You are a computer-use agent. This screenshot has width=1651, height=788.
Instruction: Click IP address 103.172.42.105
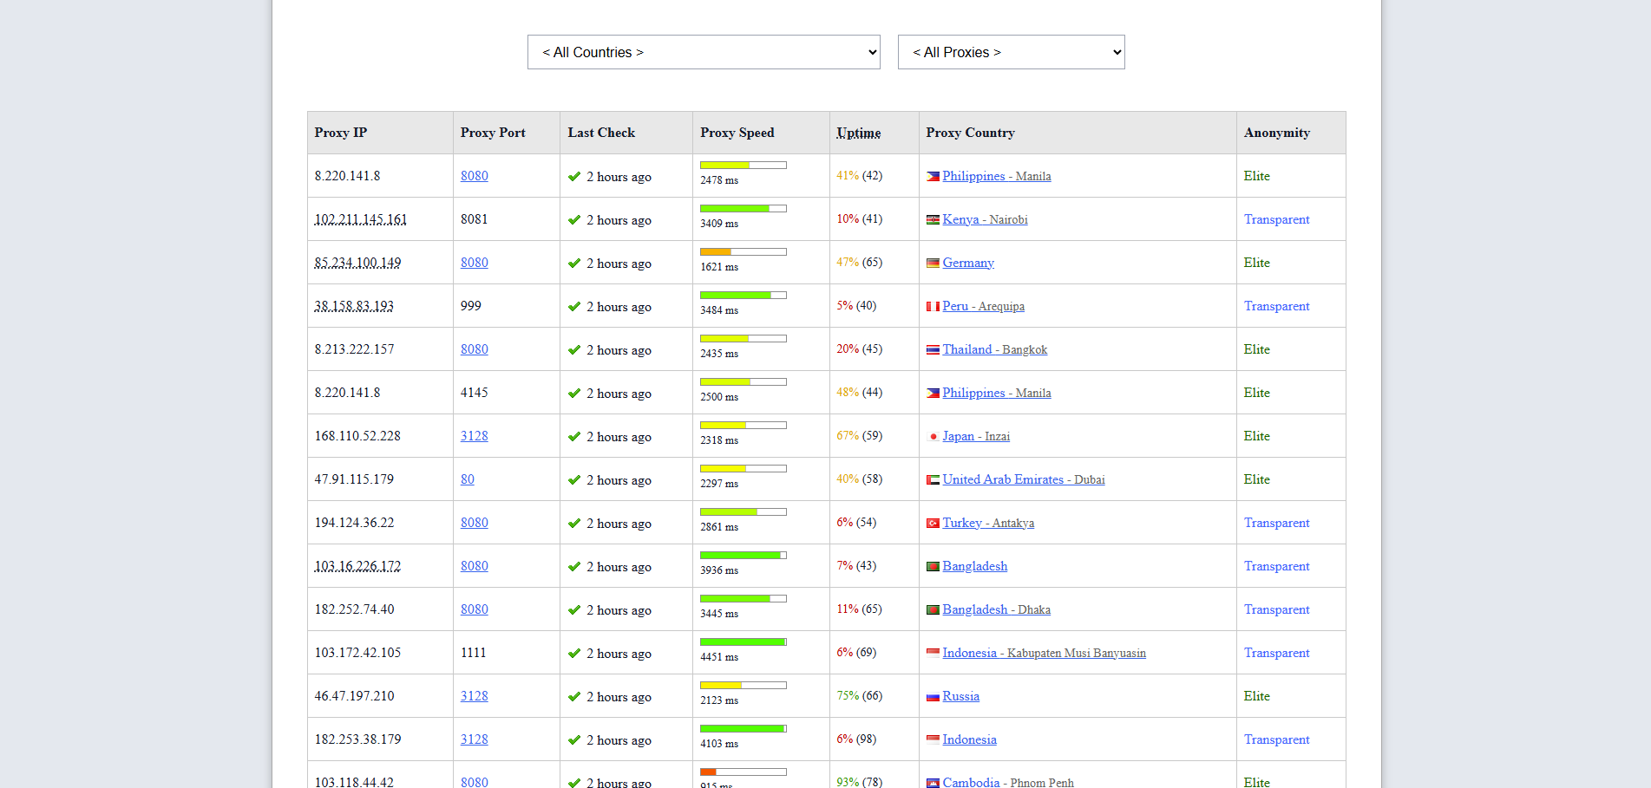tap(358, 653)
